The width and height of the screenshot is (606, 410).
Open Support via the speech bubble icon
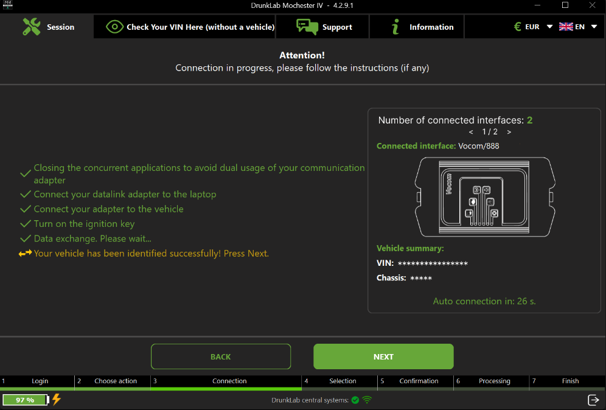click(x=307, y=27)
